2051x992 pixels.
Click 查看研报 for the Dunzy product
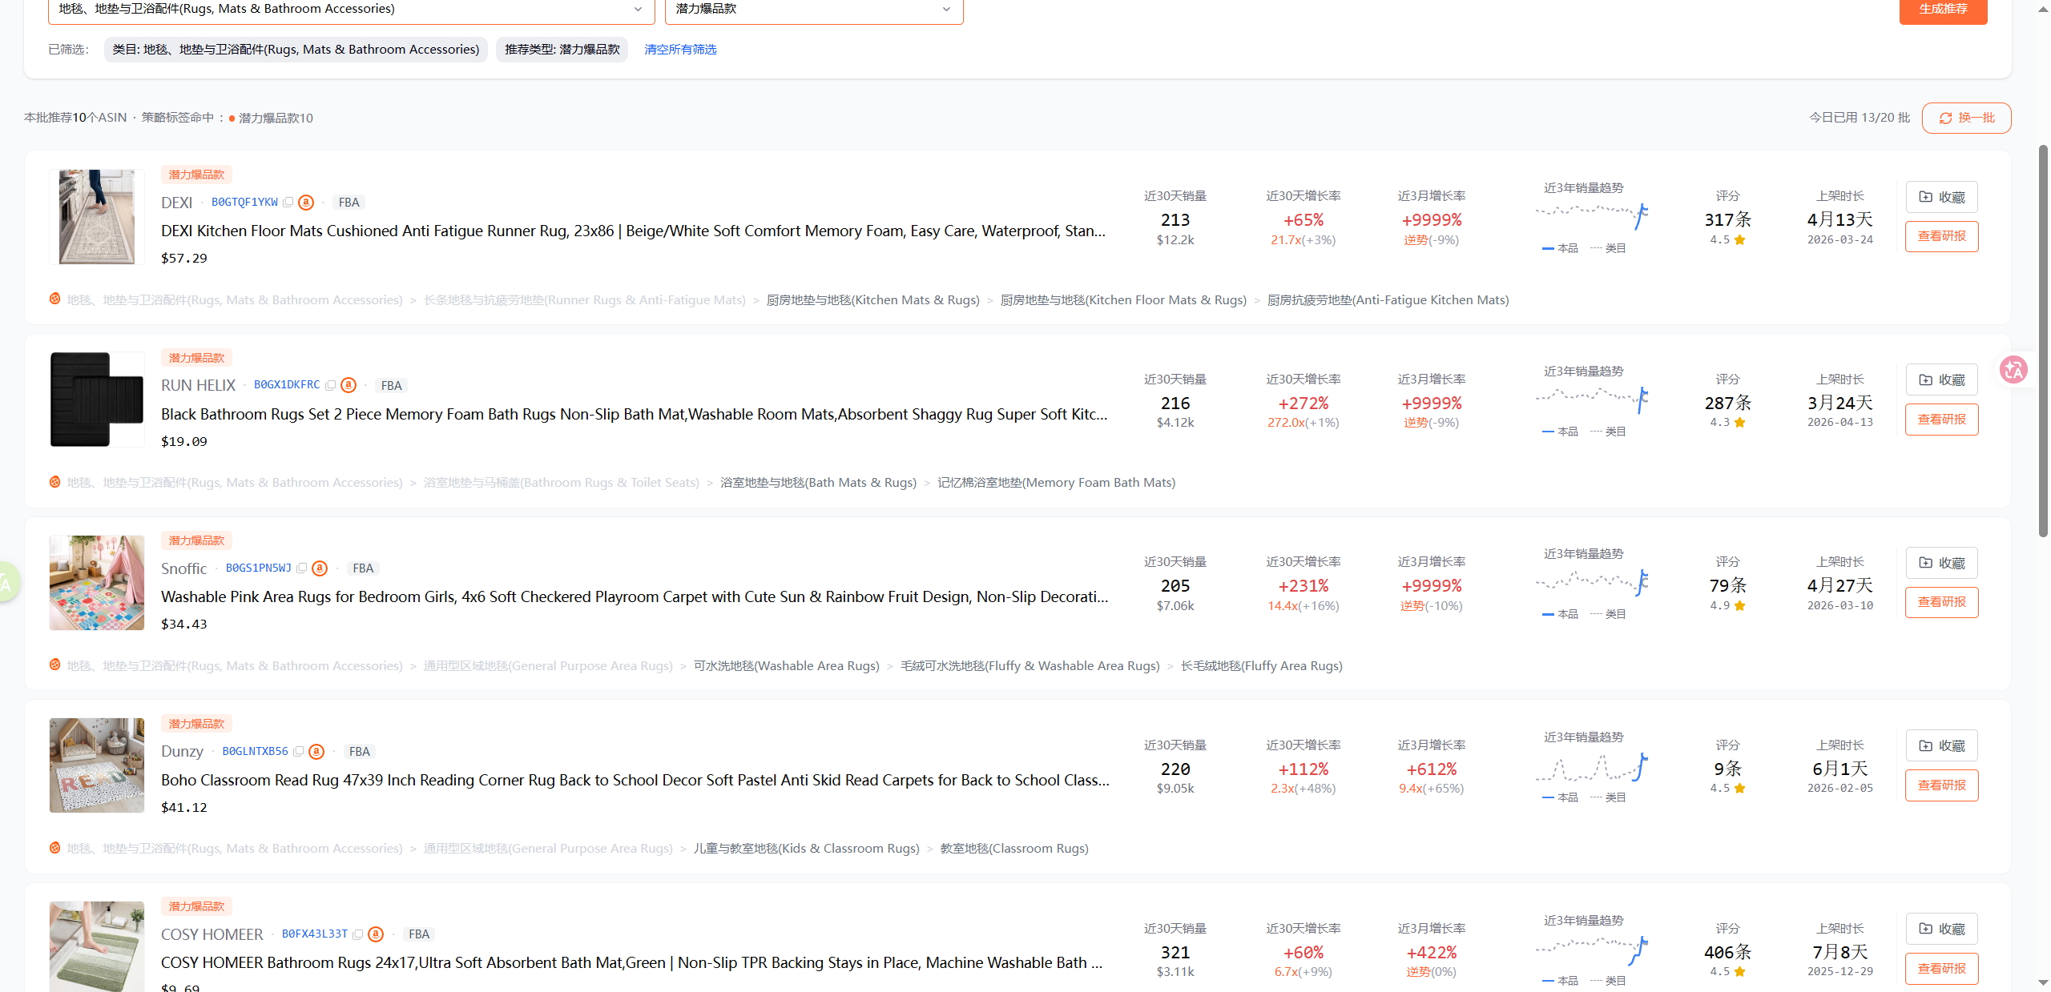(1941, 785)
